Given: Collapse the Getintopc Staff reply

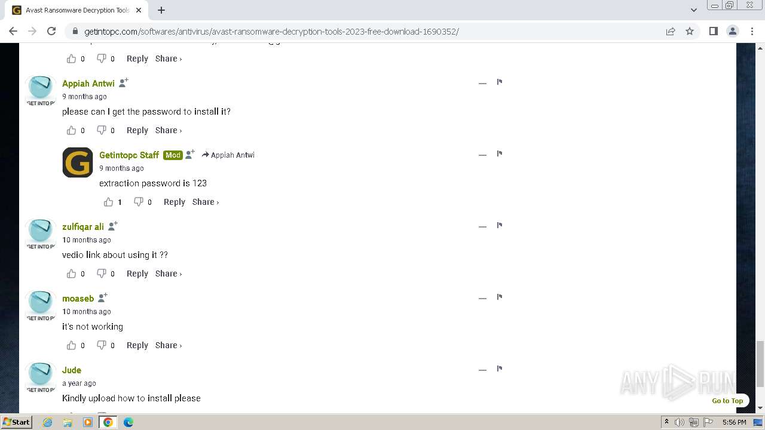Looking at the screenshot, I should click(x=482, y=155).
